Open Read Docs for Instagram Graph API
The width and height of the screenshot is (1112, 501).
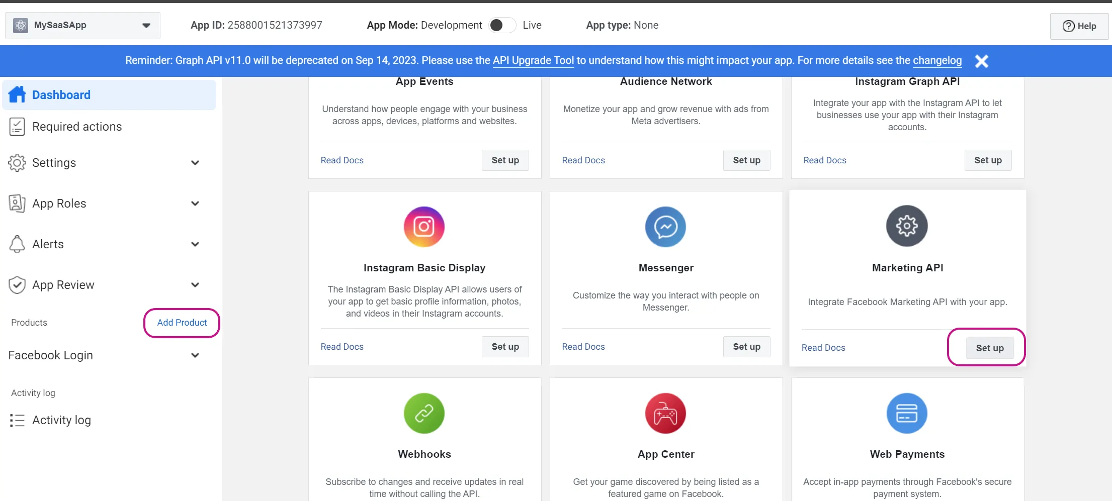point(825,160)
